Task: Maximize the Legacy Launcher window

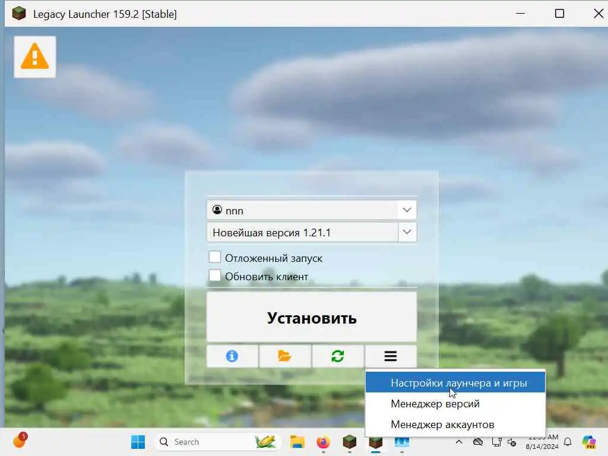Action: click(x=559, y=14)
